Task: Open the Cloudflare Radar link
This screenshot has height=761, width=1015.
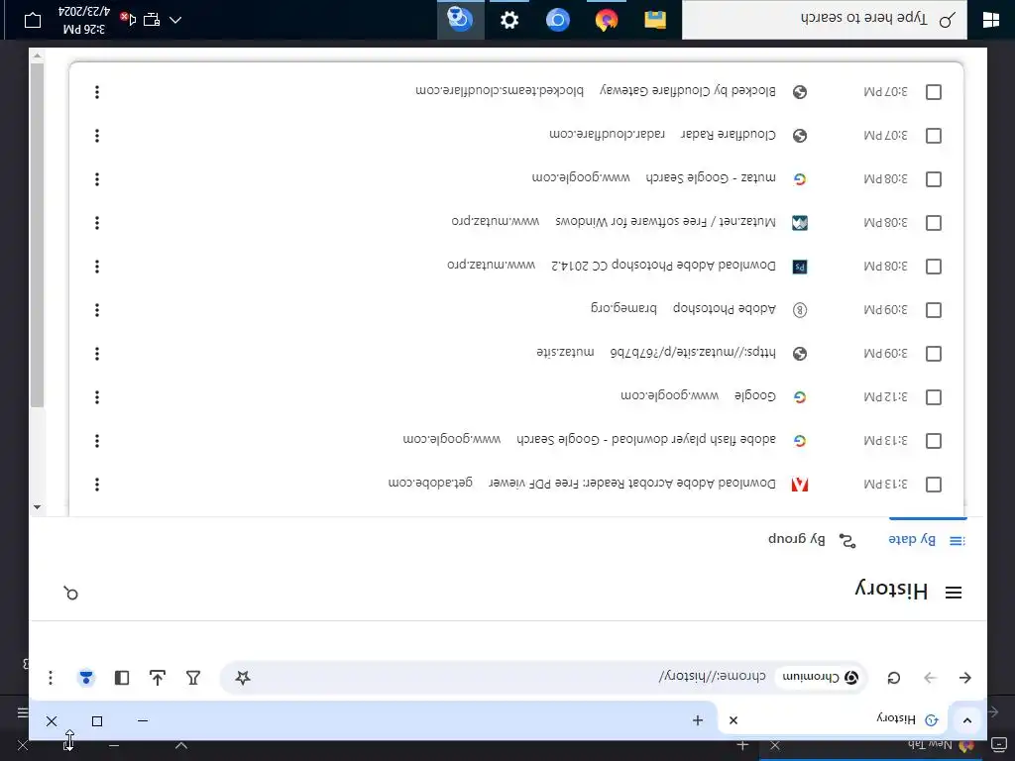Action: [x=729, y=134]
